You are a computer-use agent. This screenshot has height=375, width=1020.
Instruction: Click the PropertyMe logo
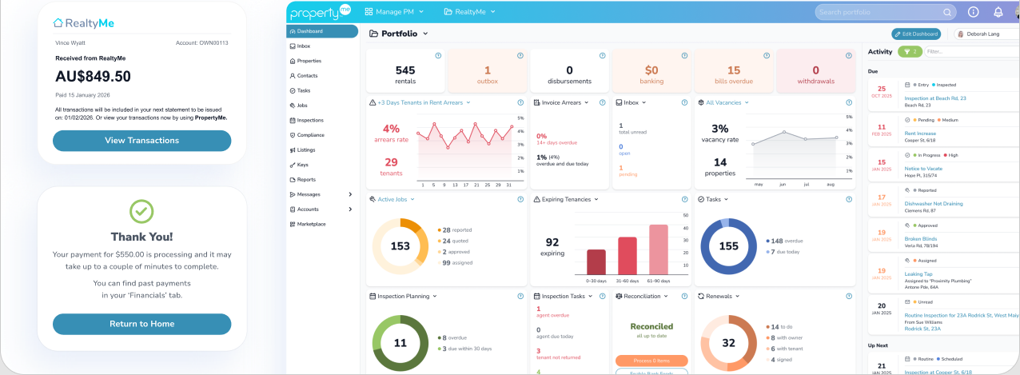pyautogui.click(x=320, y=12)
